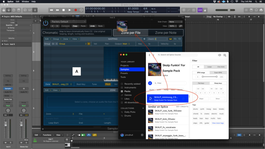Mute the Inst 5 channel strip

coord(6,143)
